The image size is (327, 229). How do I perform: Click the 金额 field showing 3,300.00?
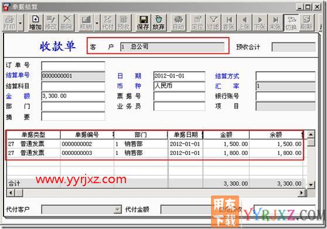click(x=73, y=96)
